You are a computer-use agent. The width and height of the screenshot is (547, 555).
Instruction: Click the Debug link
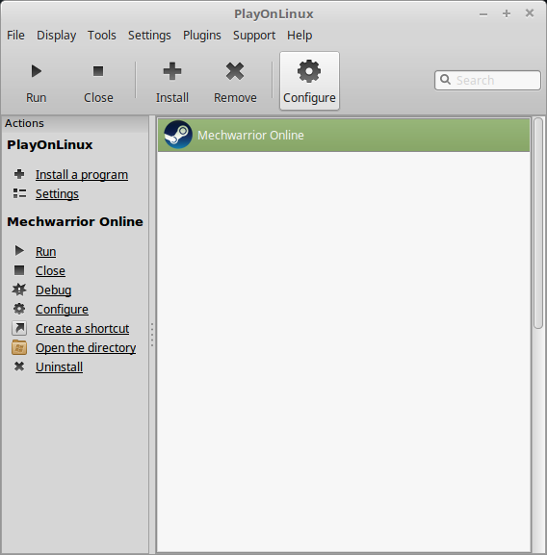click(54, 290)
